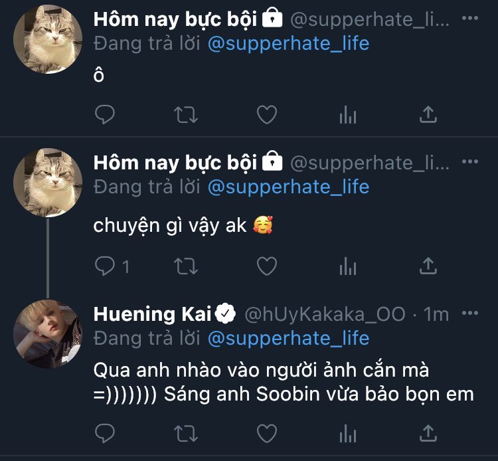Open more options on the "ô" tweet
This screenshot has height=461, width=498.
(469, 19)
